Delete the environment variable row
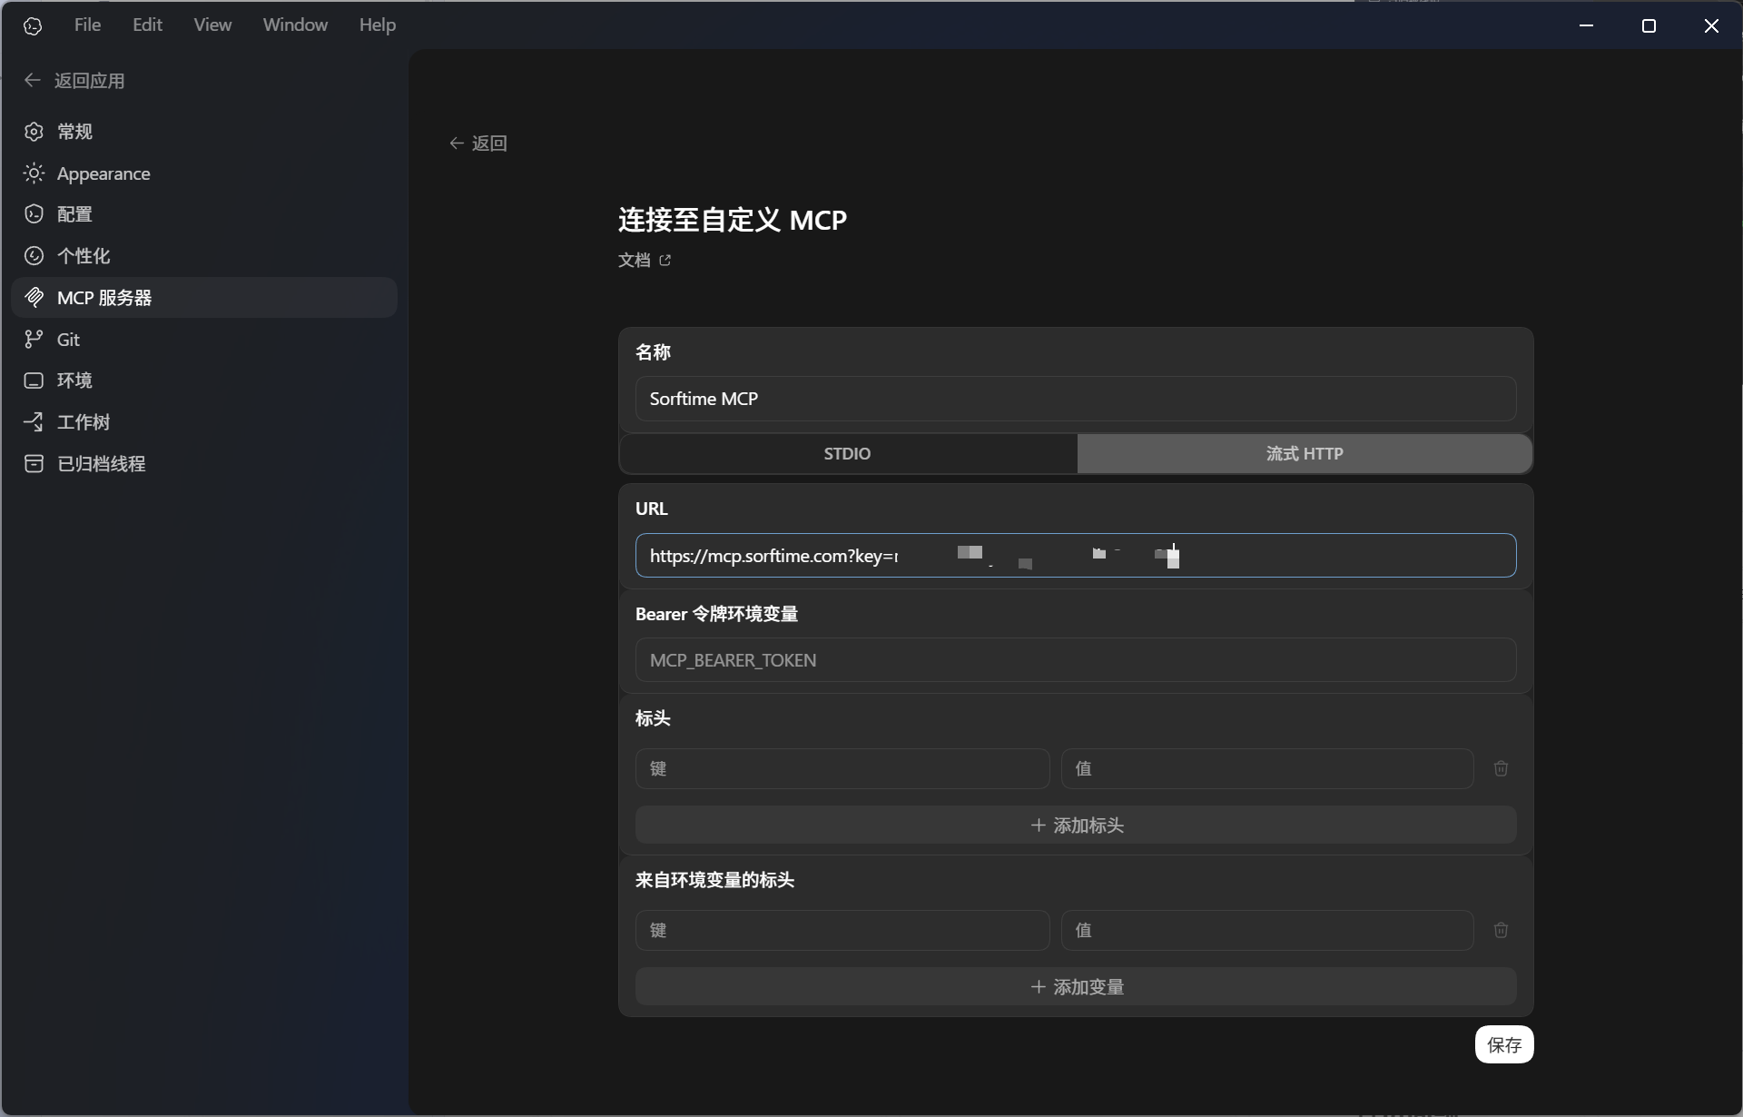Screen dimensions: 1743x1117 click(x=1500, y=930)
